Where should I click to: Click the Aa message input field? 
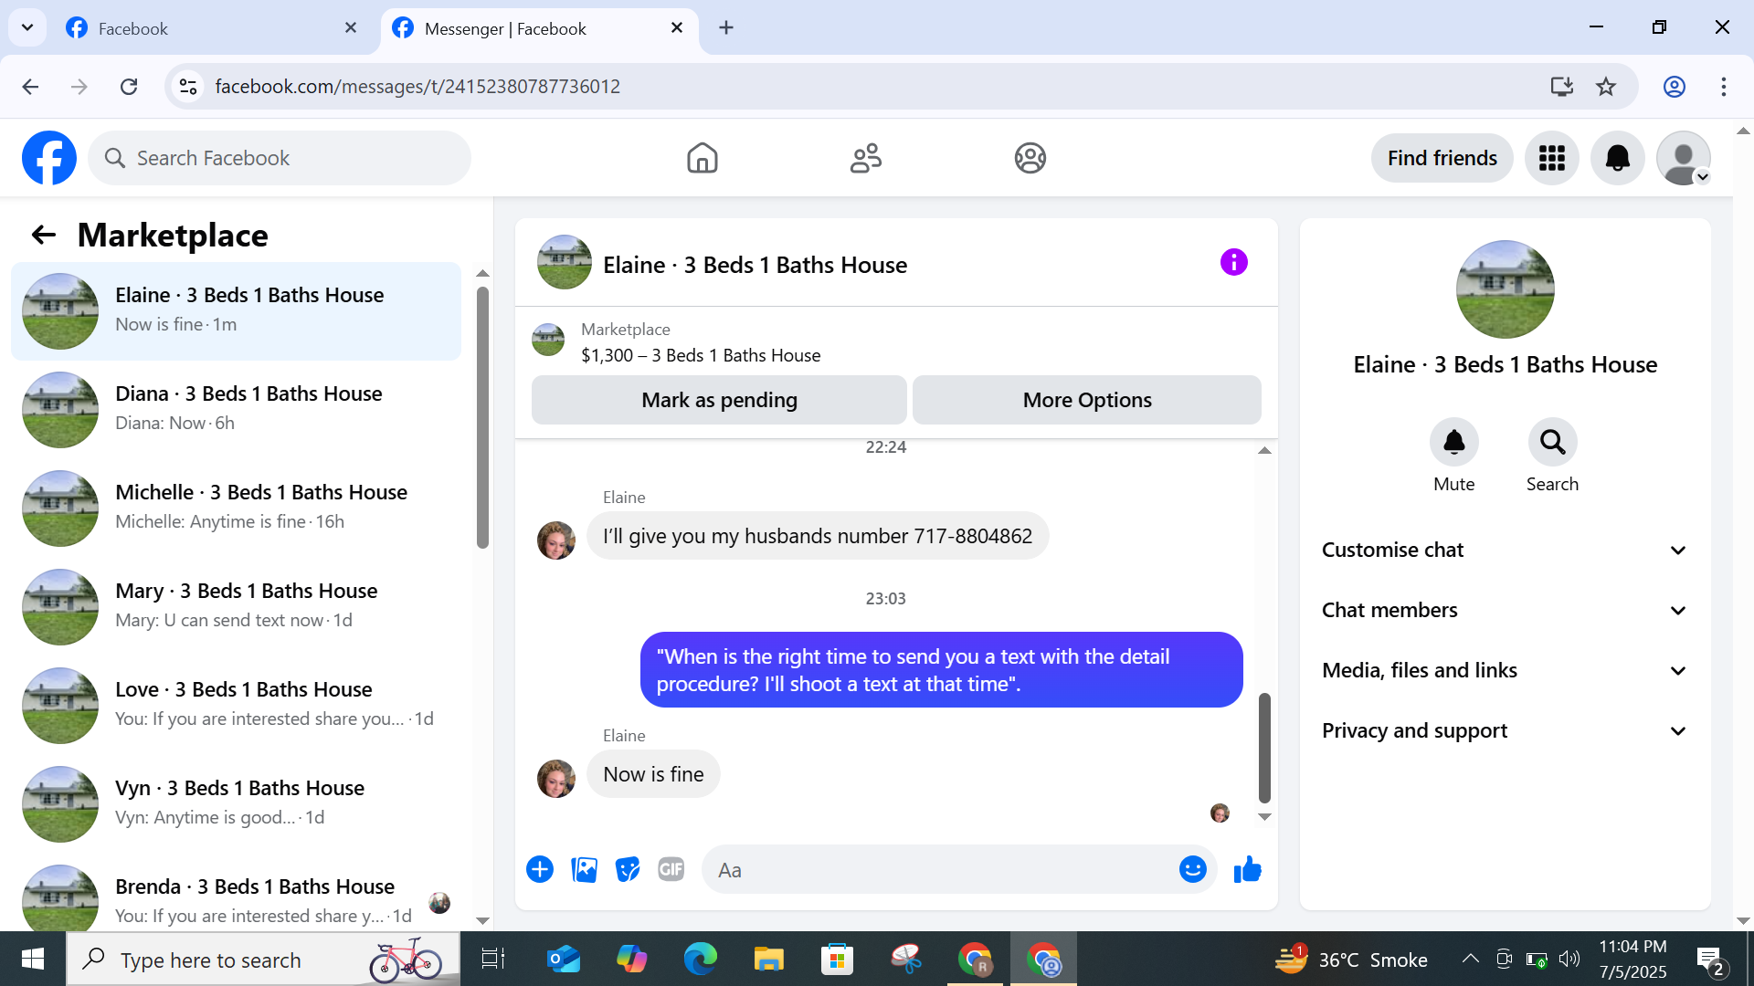point(941,870)
